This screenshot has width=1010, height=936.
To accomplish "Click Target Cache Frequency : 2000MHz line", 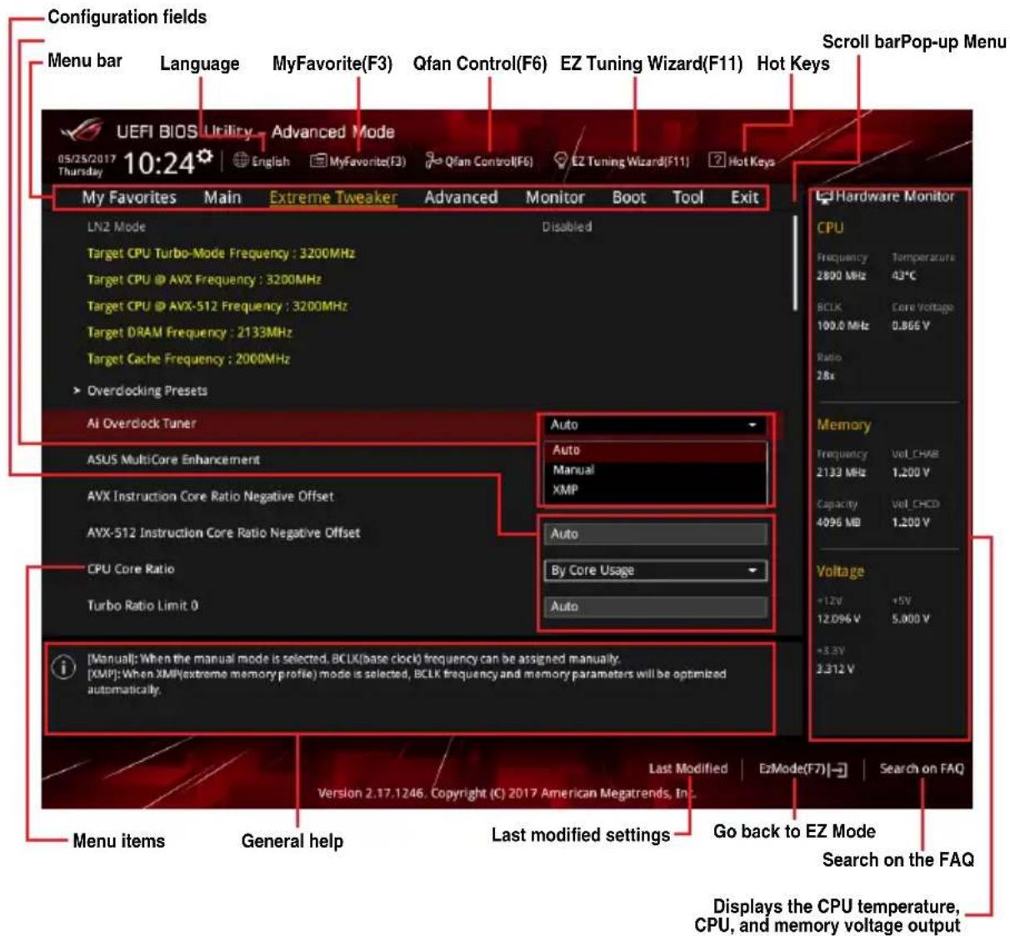I will click(188, 359).
